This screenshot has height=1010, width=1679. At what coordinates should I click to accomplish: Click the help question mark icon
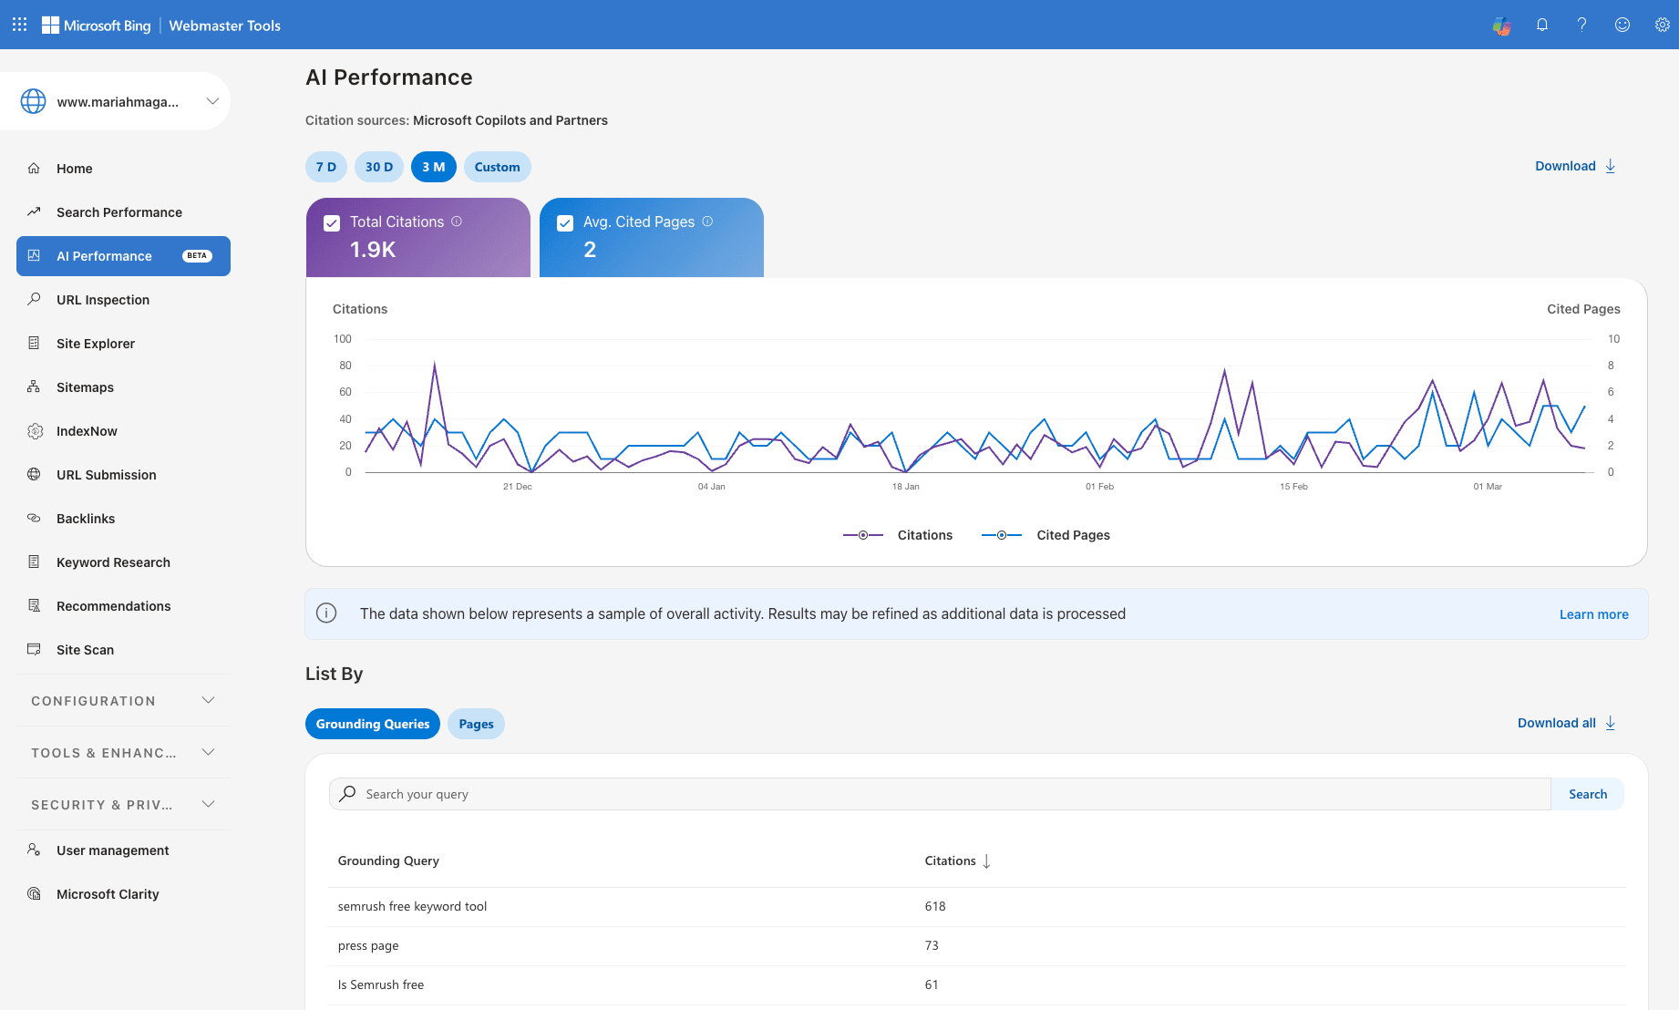(x=1582, y=25)
